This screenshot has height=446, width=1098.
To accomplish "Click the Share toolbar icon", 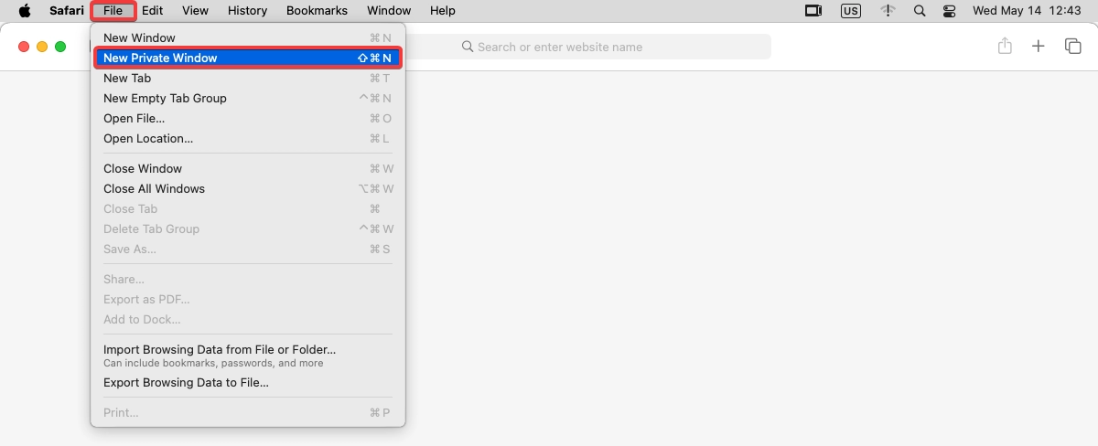I will 1005,46.
